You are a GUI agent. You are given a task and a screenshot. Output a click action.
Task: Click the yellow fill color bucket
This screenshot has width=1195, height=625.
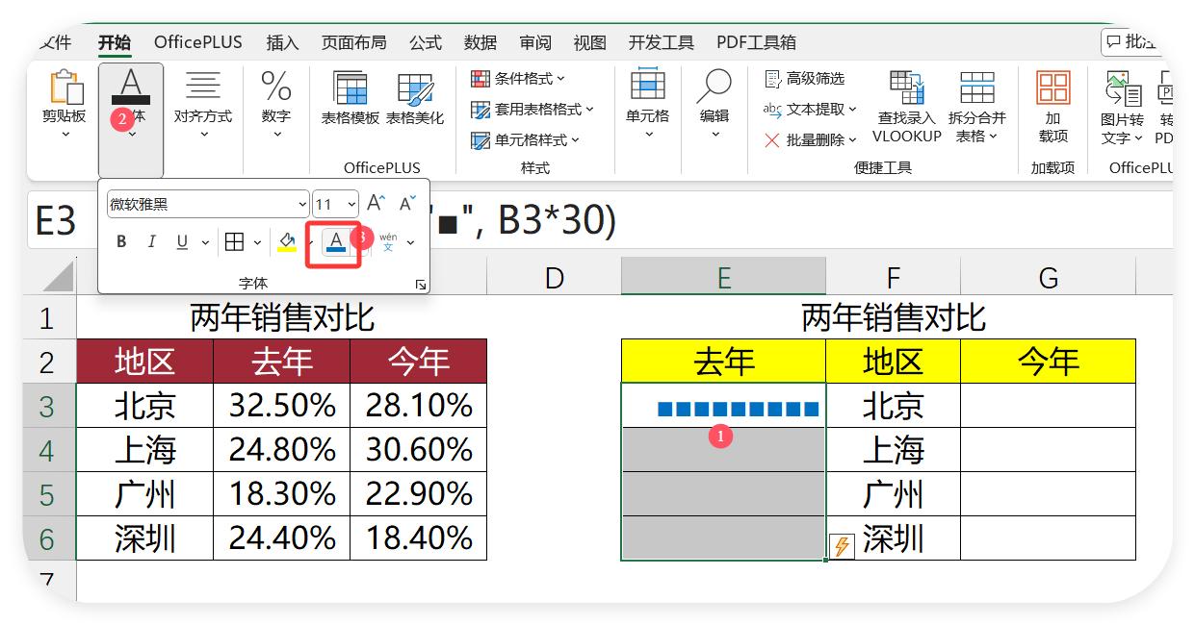pos(286,242)
